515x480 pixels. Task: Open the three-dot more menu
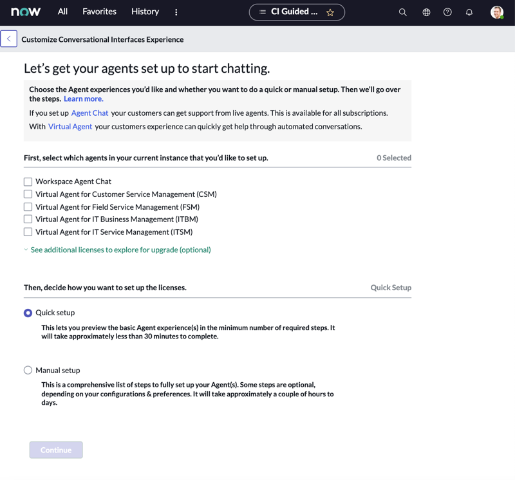coord(176,12)
